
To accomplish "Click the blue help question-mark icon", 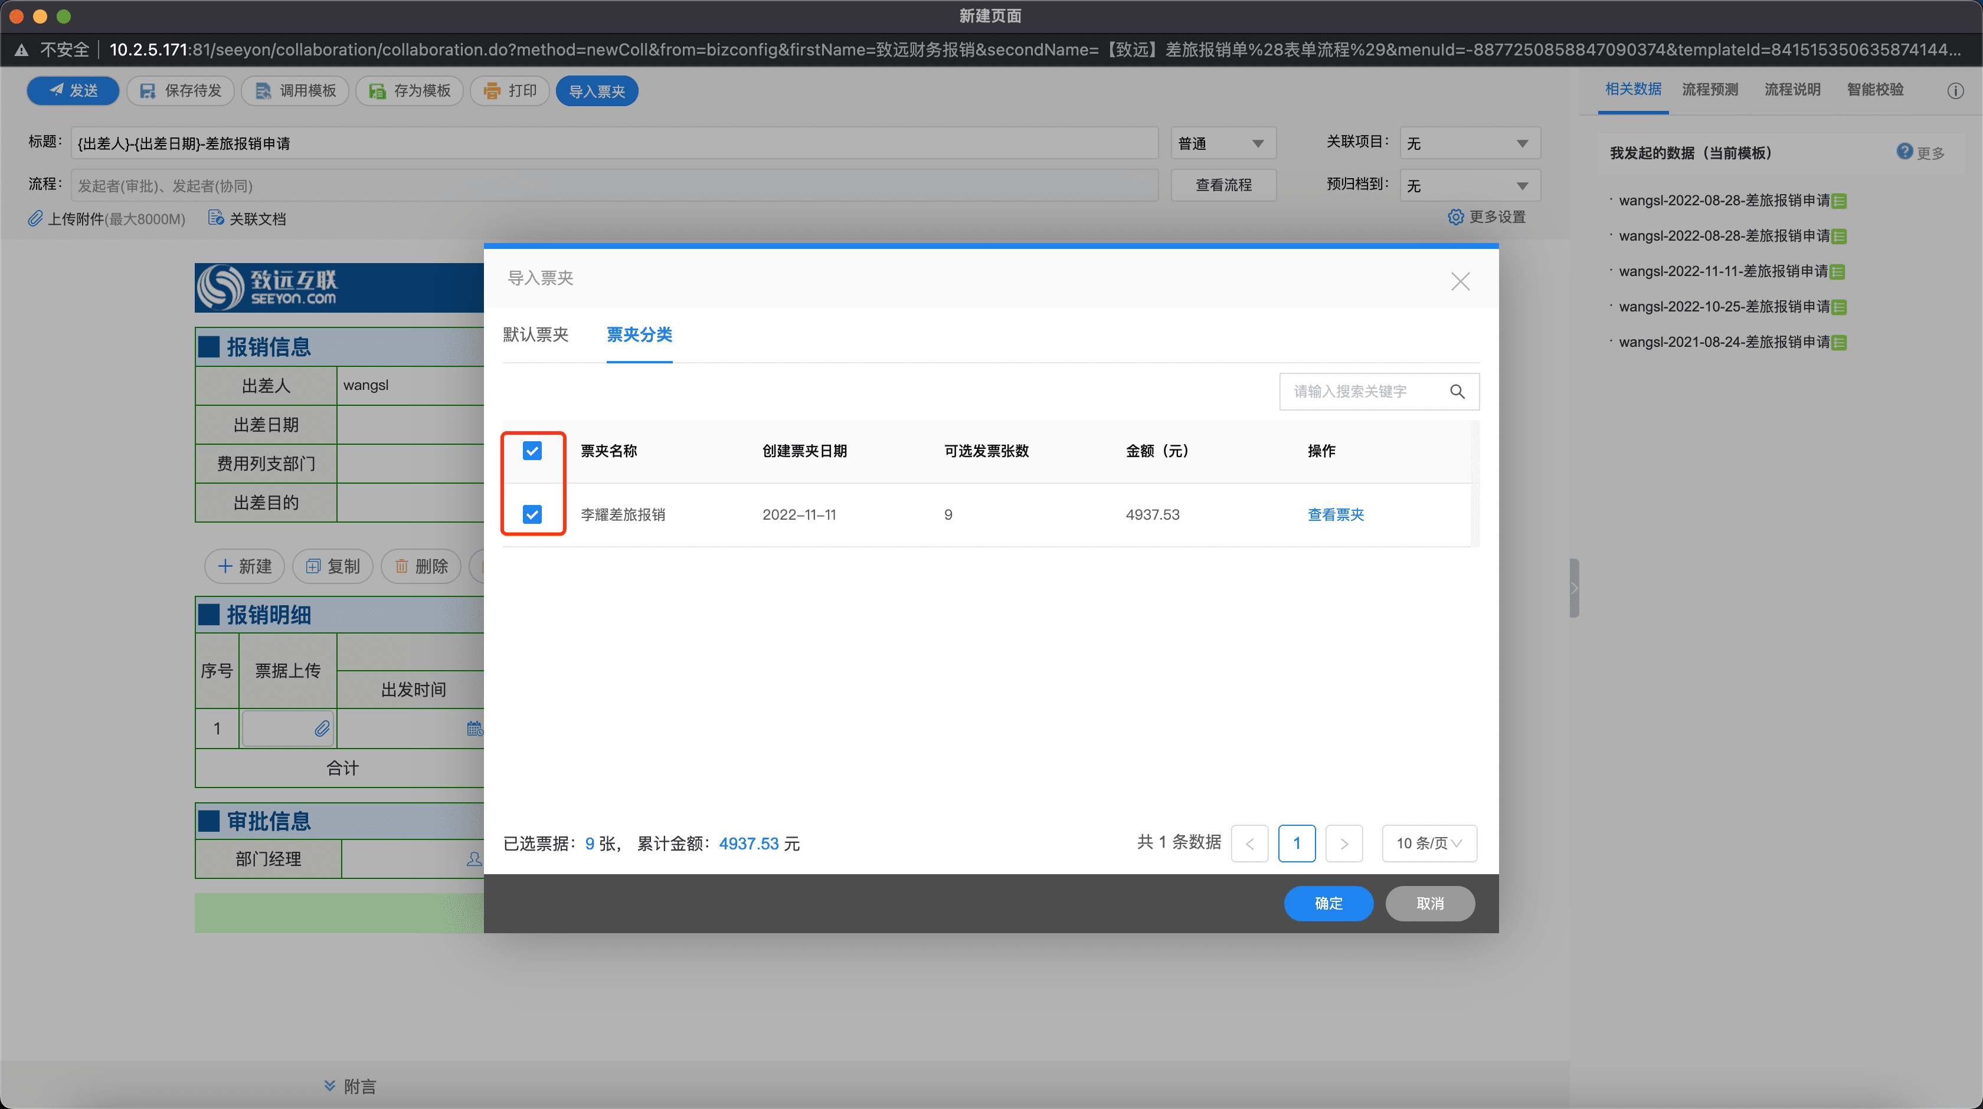I will pyautogui.click(x=1905, y=152).
